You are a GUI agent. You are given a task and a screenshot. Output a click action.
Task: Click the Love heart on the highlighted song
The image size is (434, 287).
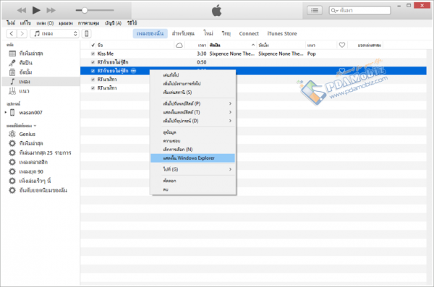[342, 71]
